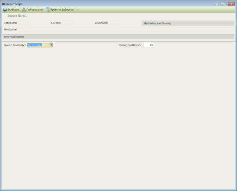Click the second toolbar button with gear icon
Screen dimensions: 237x191
click(32, 9)
